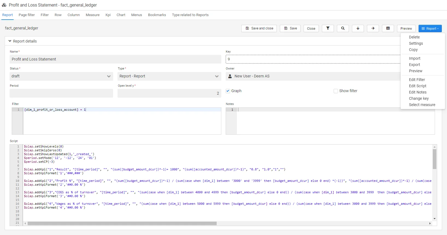
Task: Click the script horizontal scrollbar
Action: pos(122,224)
